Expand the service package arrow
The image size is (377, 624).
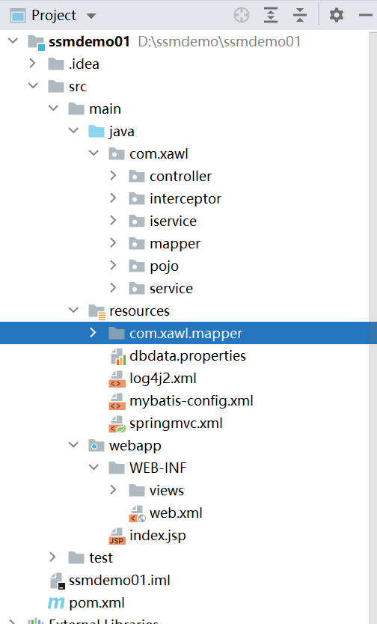tap(114, 287)
